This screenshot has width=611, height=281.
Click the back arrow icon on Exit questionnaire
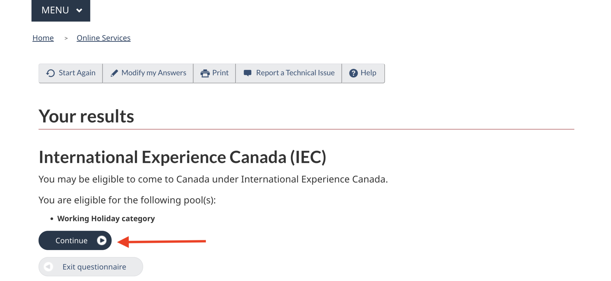tap(48, 267)
